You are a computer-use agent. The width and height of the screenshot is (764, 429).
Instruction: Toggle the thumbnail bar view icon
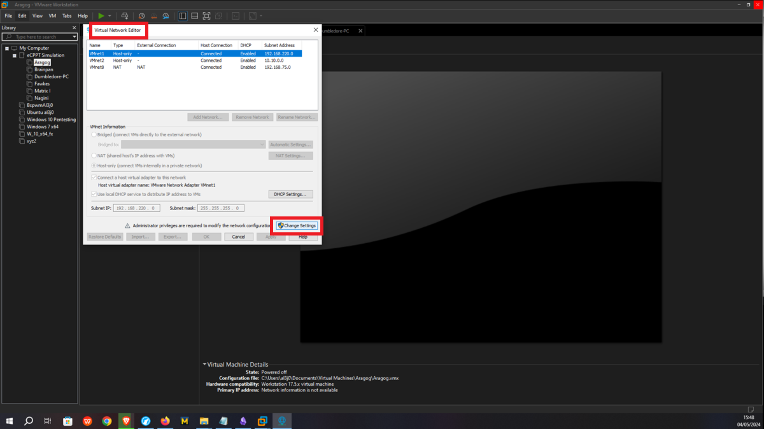coord(194,16)
